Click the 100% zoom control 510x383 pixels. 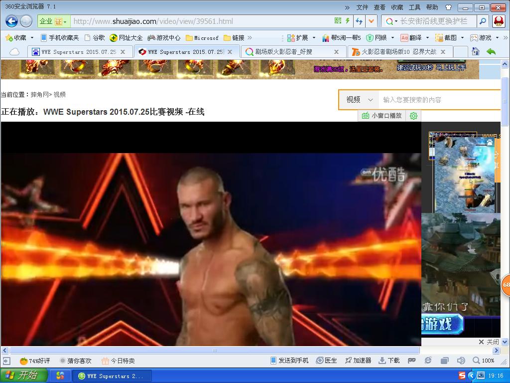pos(484,360)
